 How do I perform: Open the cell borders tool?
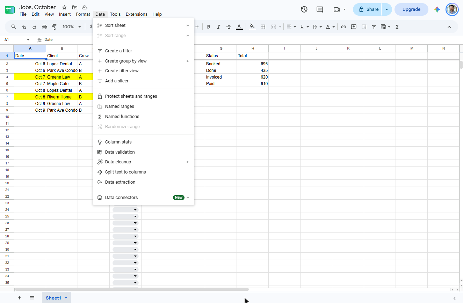click(x=263, y=27)
